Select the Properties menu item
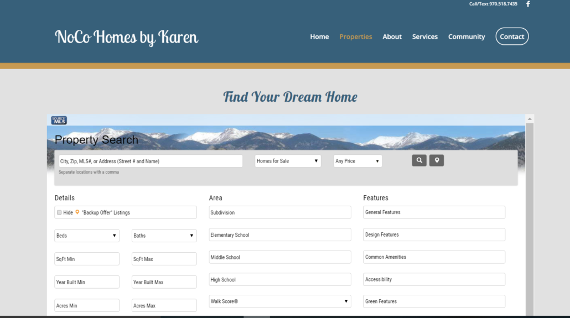 pyautogui.click(x=355, y=37)
